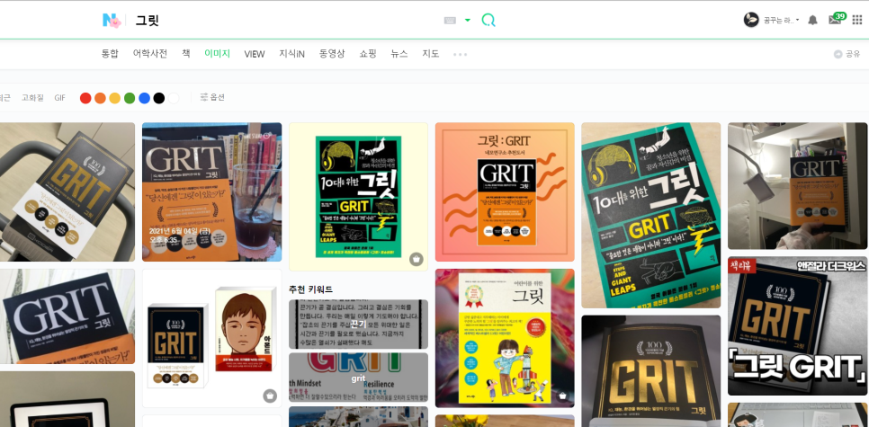Select the white color filter swatch
Screen dimensions: 869x427
tap(174, 98)
